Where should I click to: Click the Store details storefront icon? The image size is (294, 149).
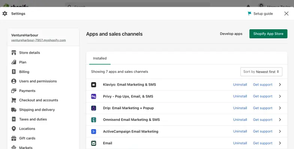click(14, 53)
